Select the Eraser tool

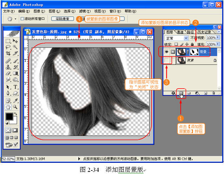[8, 73]
